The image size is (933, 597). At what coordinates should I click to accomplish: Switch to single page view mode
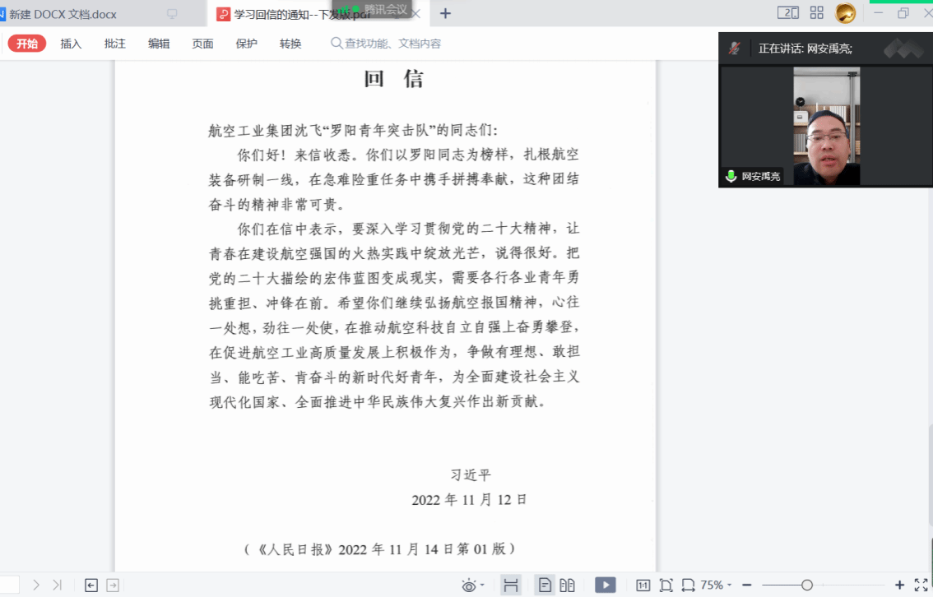tap(545, 585)
